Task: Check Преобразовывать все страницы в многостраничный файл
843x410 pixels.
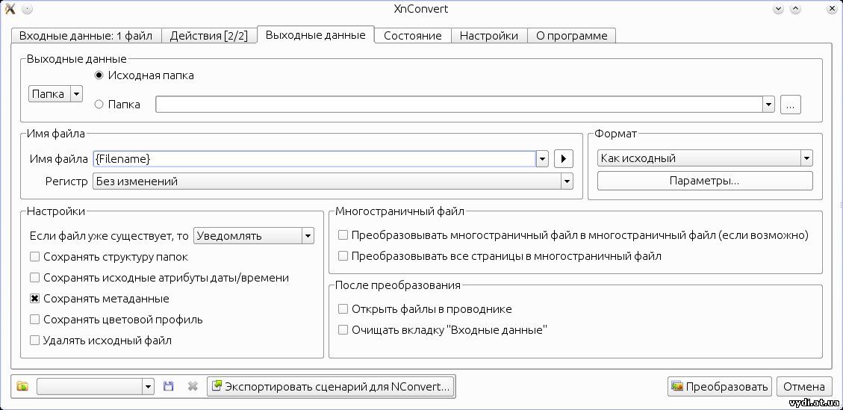Action: click(x=343, y=256)
